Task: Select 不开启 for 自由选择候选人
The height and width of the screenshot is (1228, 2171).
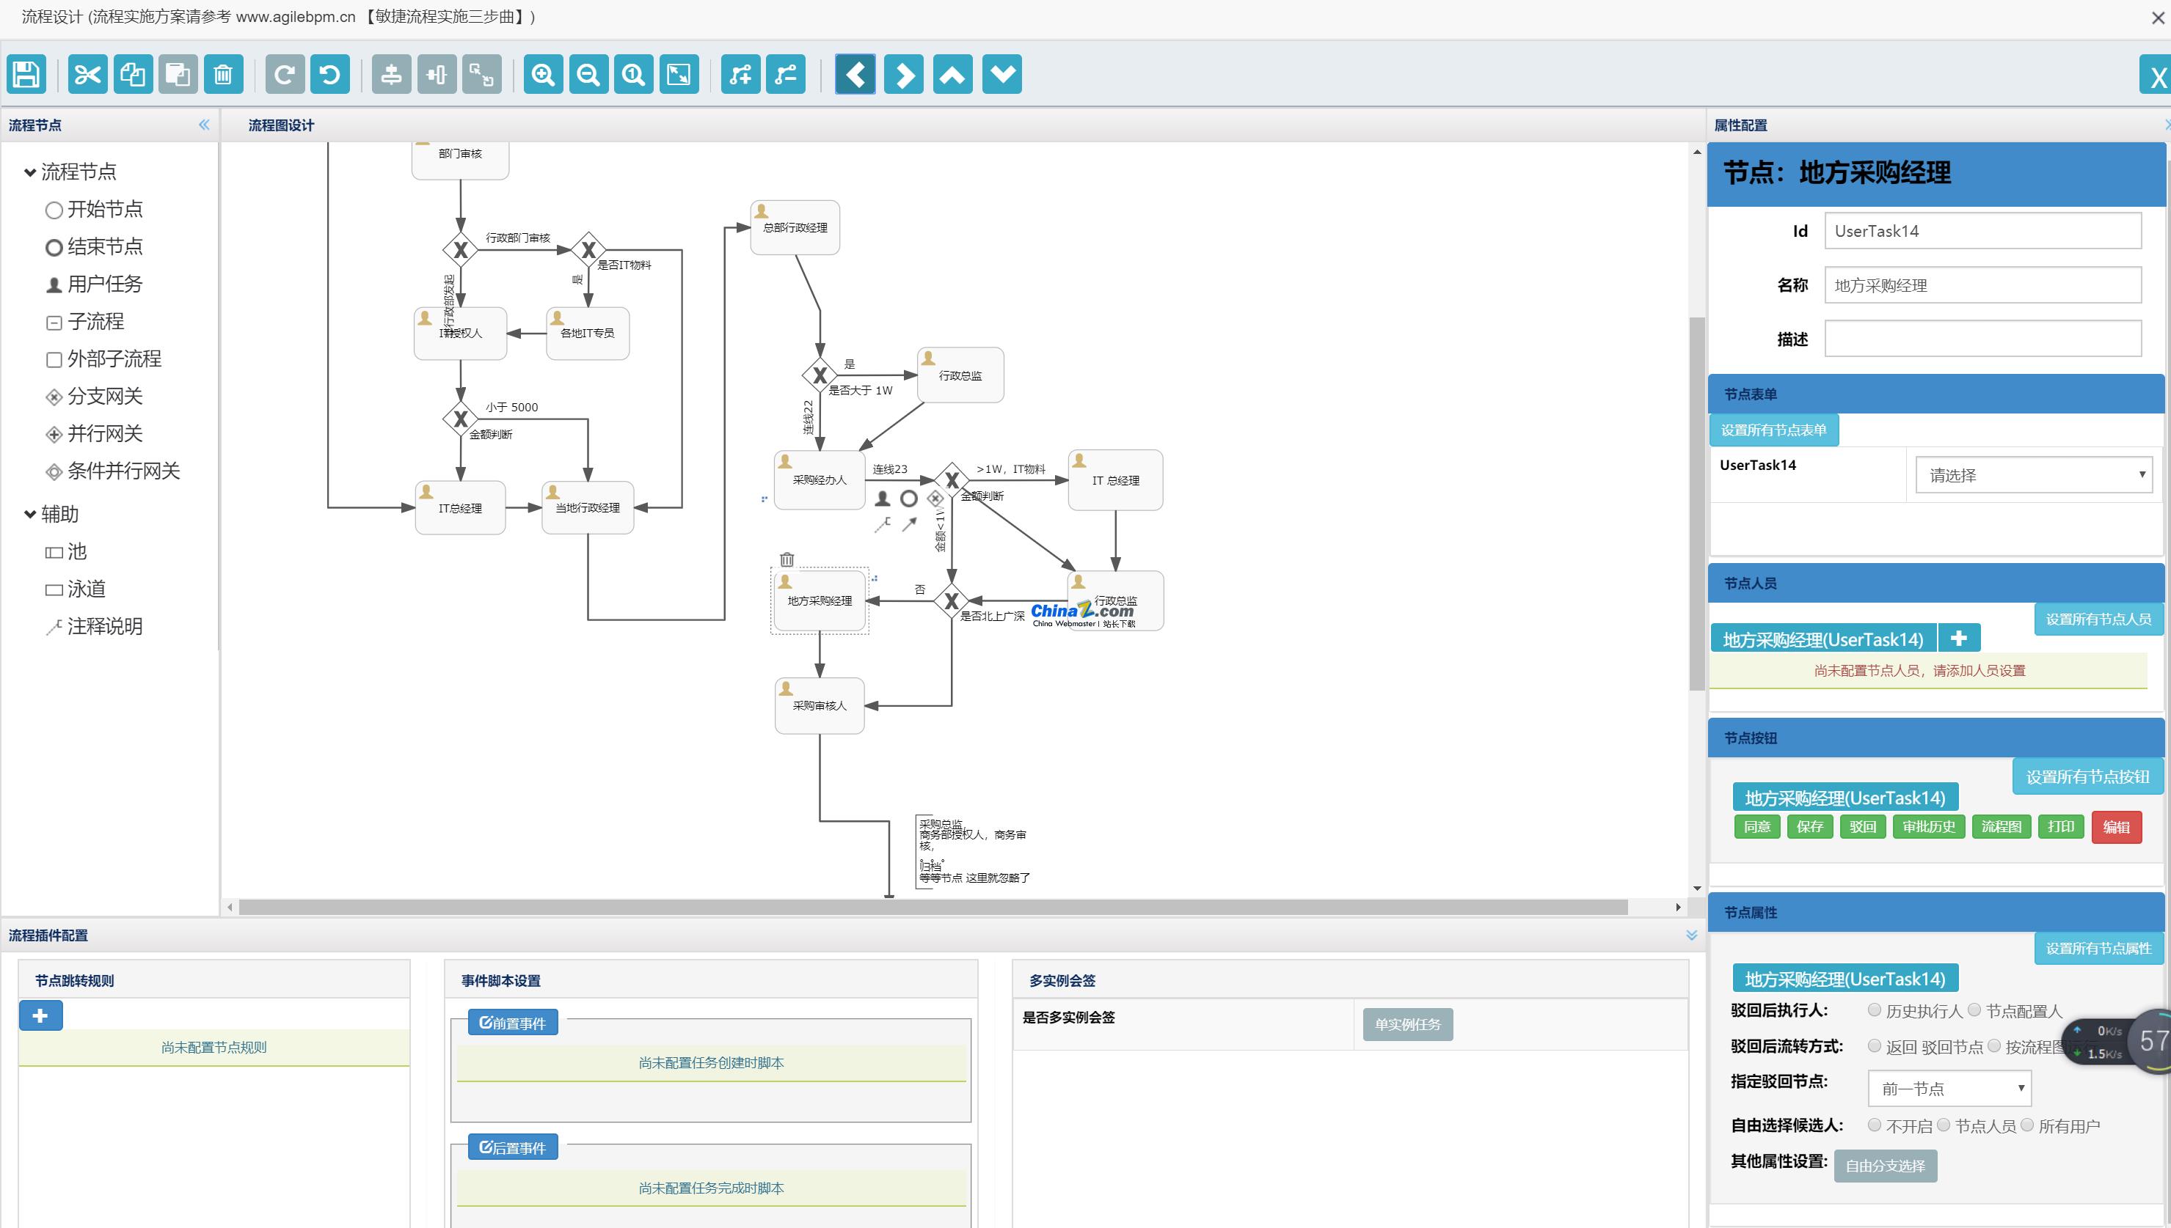Action: point(1874,1124)
